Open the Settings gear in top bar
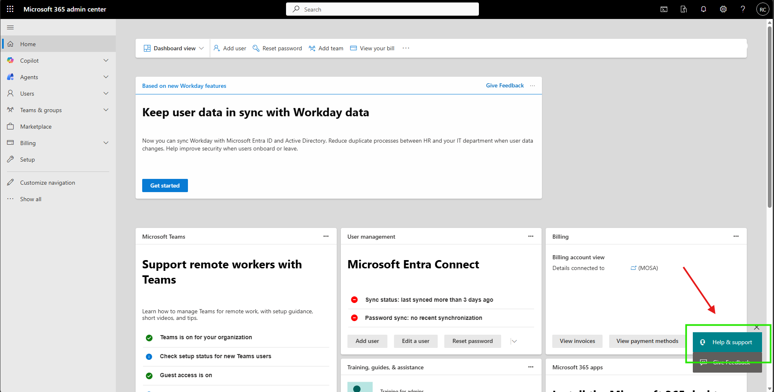 tap(723, 9)
